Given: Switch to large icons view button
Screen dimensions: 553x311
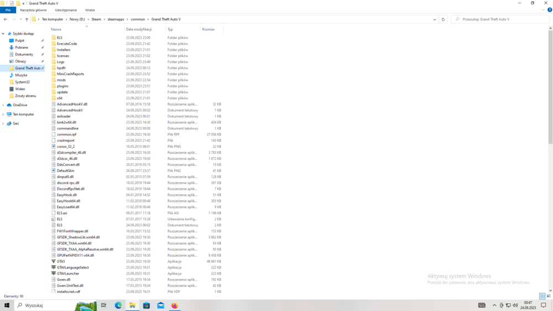Looking at the screenshot, I should click(549, 296).
